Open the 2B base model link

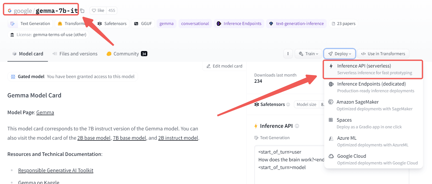[x=94, y=138]
